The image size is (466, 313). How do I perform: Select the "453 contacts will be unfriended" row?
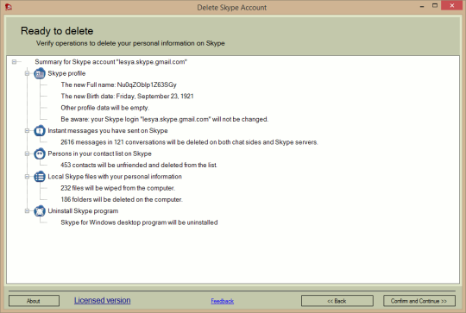point(139,165)
